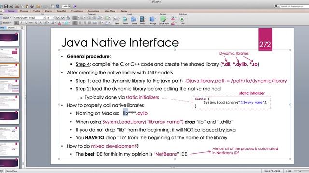This screenshot has height=173, width=309.
Task: Click the numbered list icon
Action: point(82,18)
